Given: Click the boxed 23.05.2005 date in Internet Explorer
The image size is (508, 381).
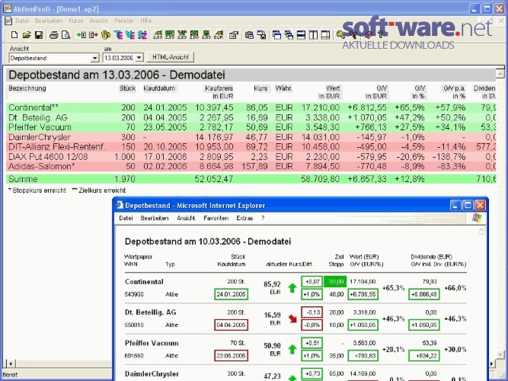Looking at the screenshot, I should click(x=231, y=355).
